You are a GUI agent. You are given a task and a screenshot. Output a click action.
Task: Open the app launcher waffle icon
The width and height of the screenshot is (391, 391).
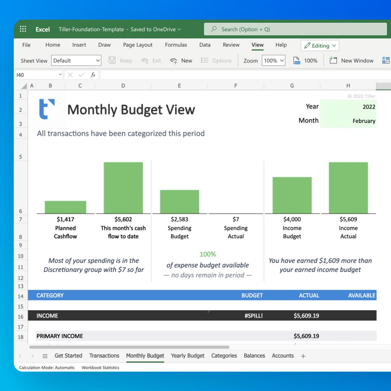23,29
